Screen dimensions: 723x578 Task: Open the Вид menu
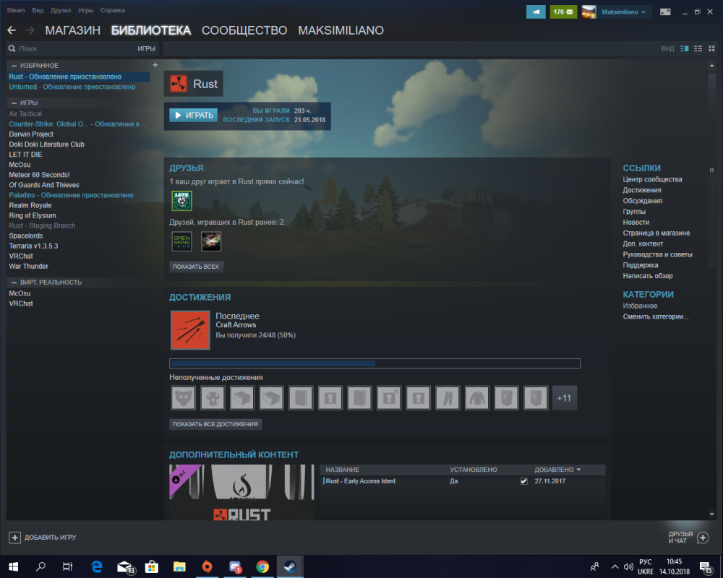[x=38, y=10]
